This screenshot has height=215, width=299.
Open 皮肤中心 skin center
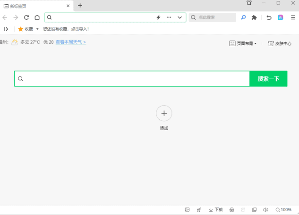[280, 43]
